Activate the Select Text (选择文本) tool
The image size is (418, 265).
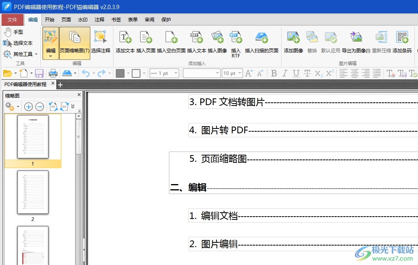[x=18, y=43]
